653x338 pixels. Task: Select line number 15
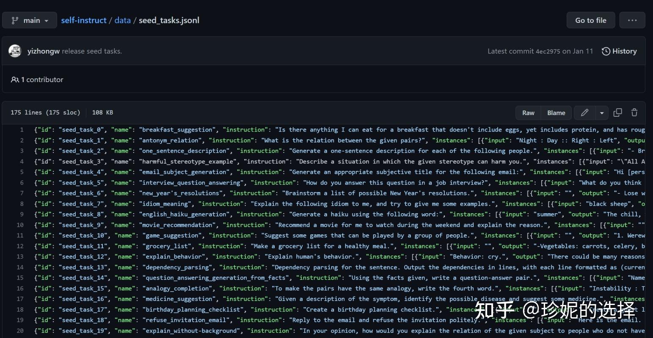[20, 278]
